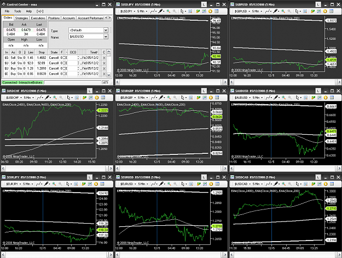Open the Type <Default> dropdown in Control Center
This screenshot has height=258, width=342.
pos(106,30)
